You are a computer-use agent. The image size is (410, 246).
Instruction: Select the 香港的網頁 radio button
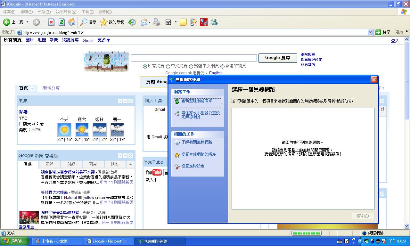click(222, 66)
